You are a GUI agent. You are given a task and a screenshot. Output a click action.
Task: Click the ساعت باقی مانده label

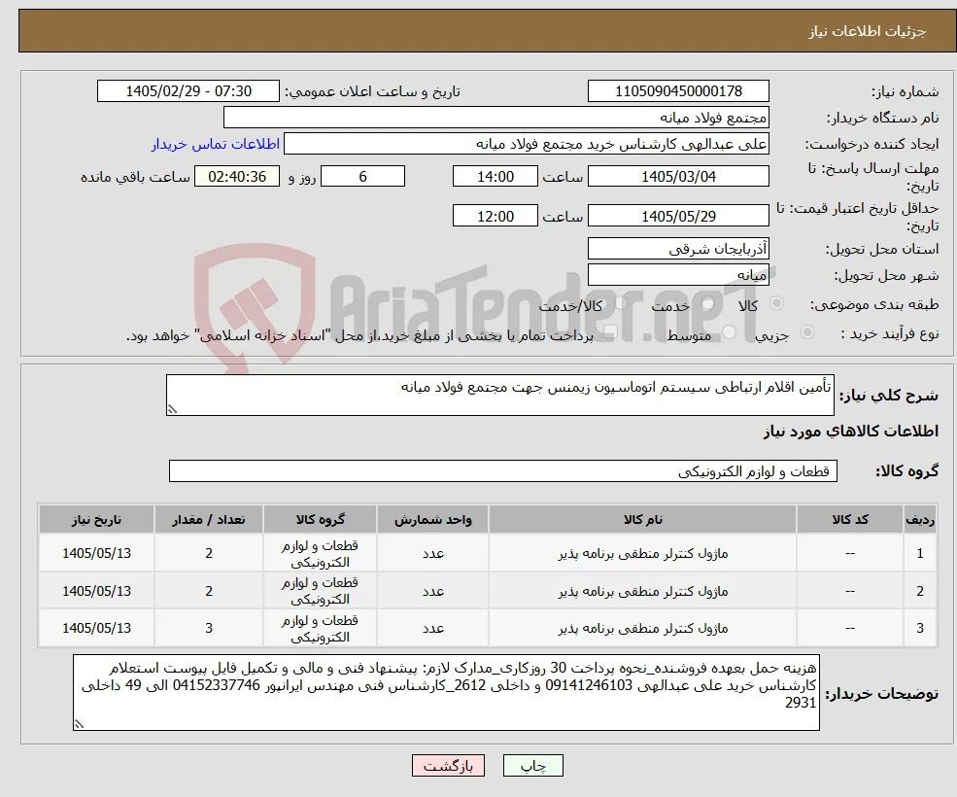click(x=135, y=177)
